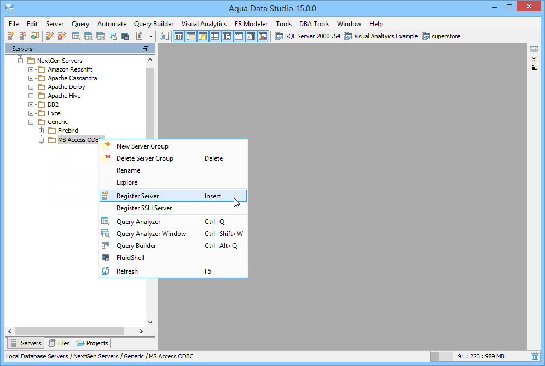Expand the Apache Cassandra folder
This screenshot has width=545, height=366.
coord(31,78)
